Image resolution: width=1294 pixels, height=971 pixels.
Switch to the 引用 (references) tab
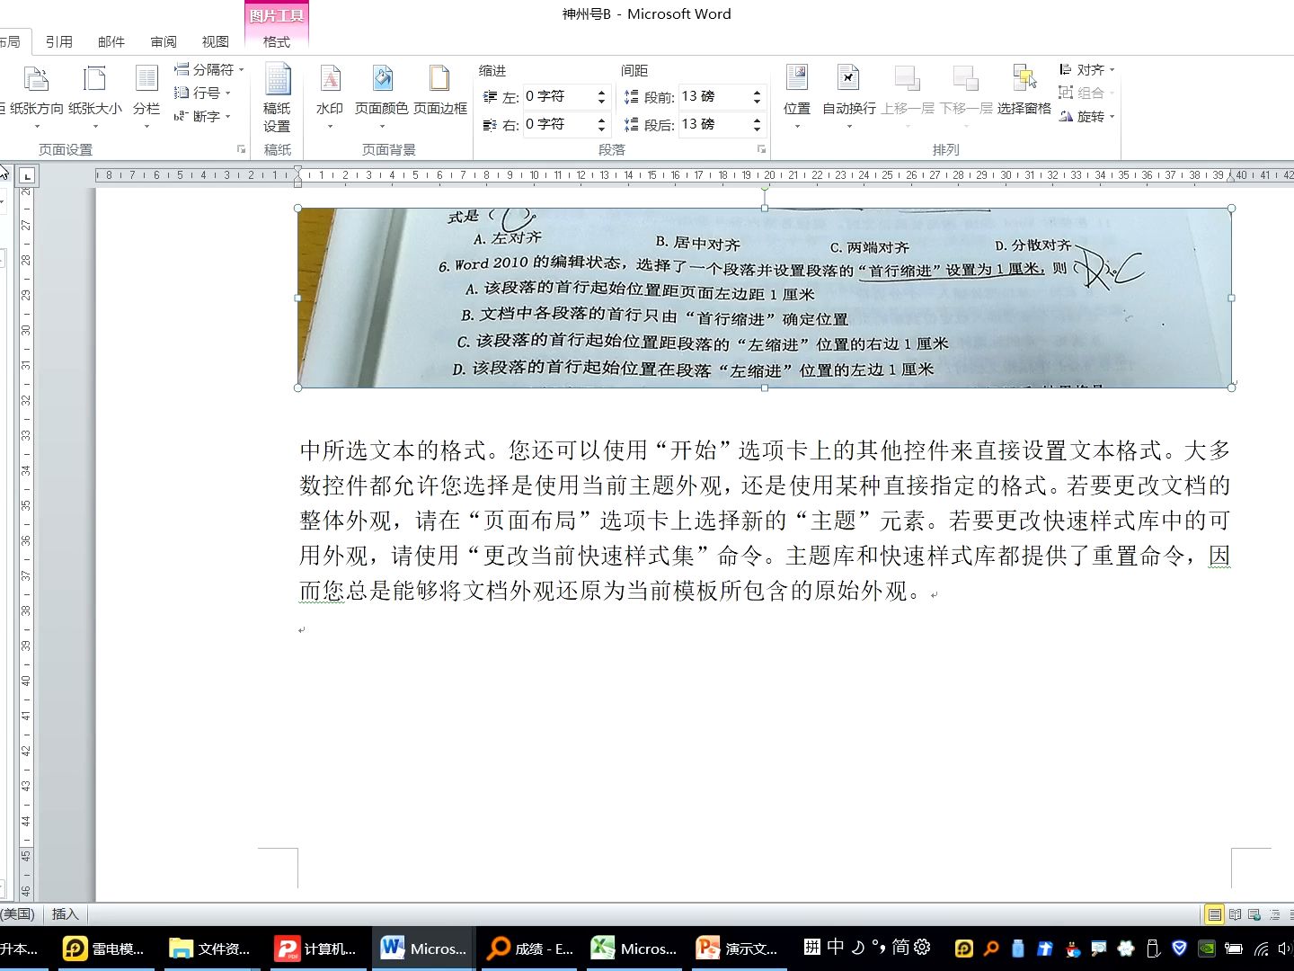[x=59, y=41]
